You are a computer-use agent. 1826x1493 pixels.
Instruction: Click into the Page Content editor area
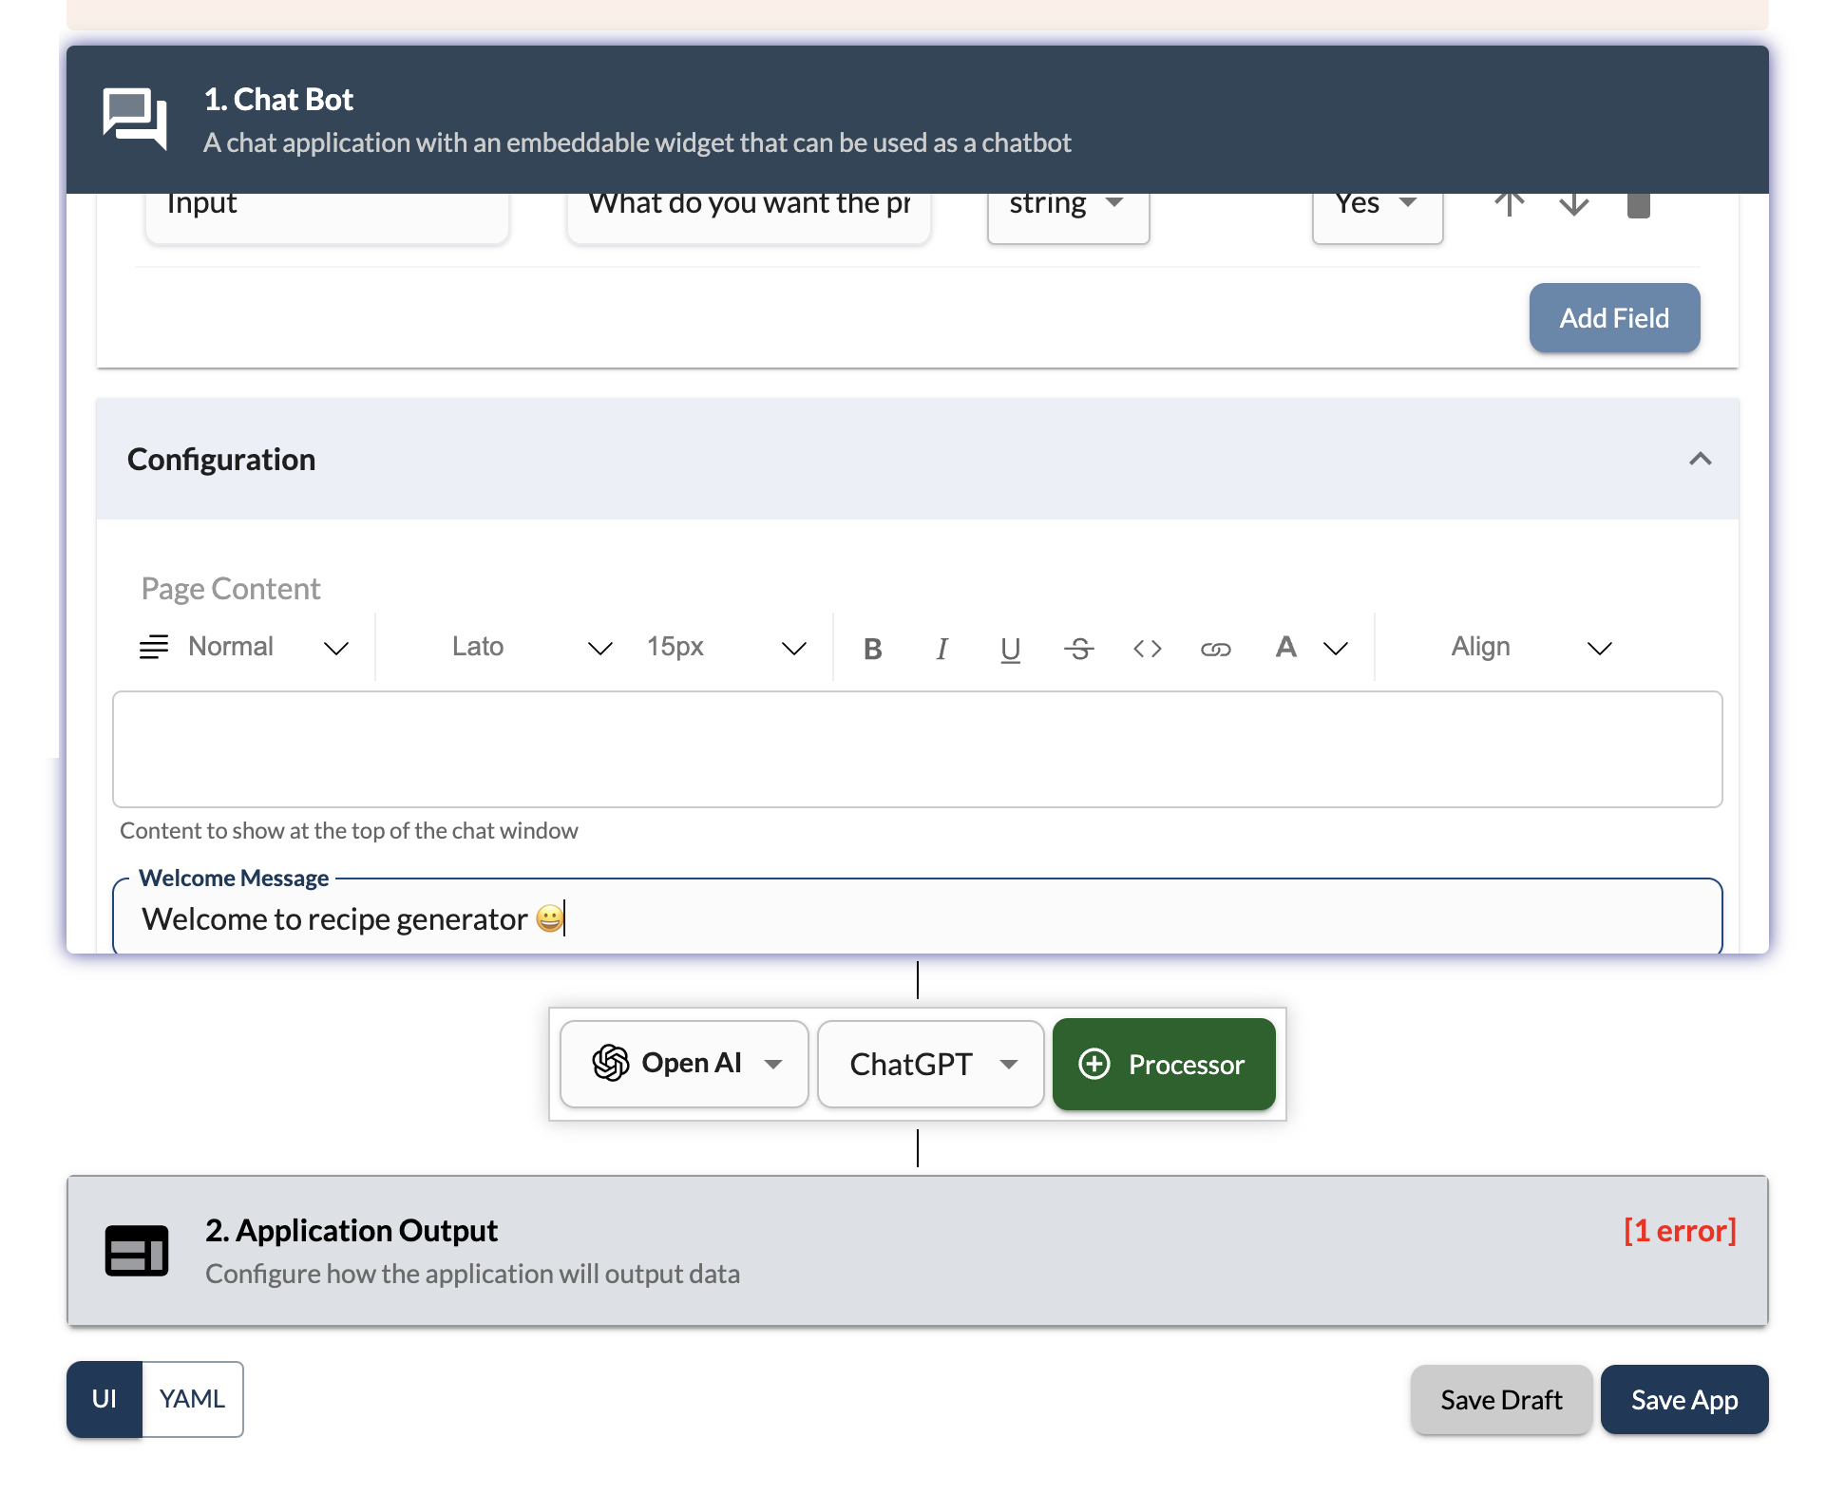coord(918,749)
